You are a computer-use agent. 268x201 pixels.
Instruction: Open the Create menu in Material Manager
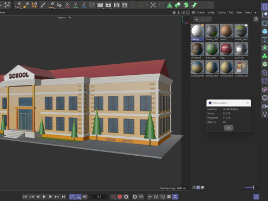coord(201,12)
